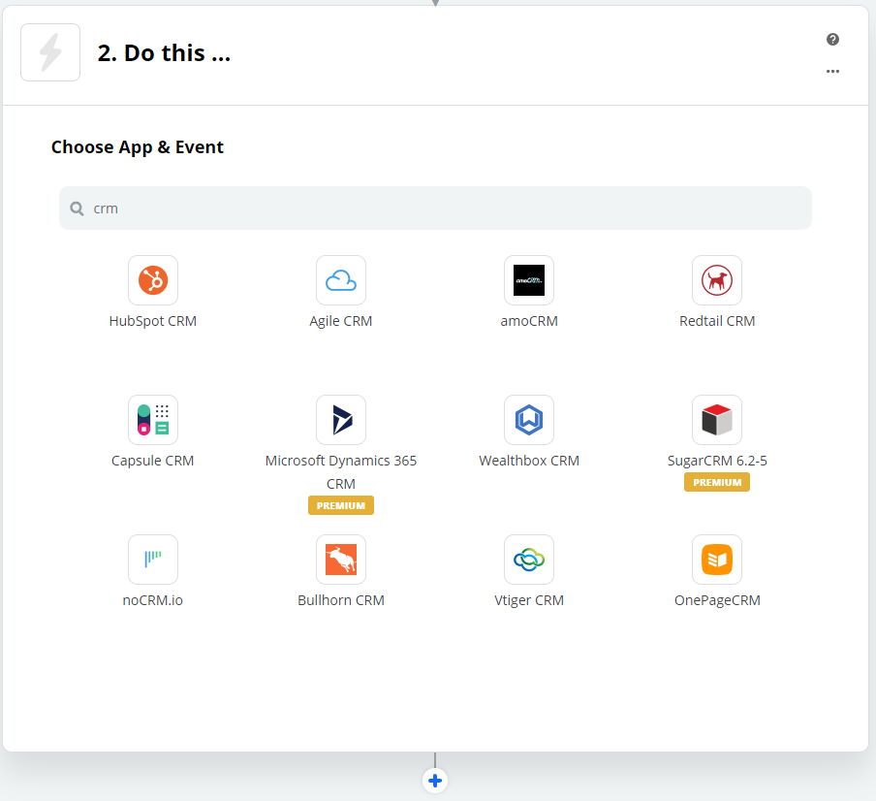Viewport: 876px width, 801px height.
Task: Click the help question mark icon
Action: [832, 39]
